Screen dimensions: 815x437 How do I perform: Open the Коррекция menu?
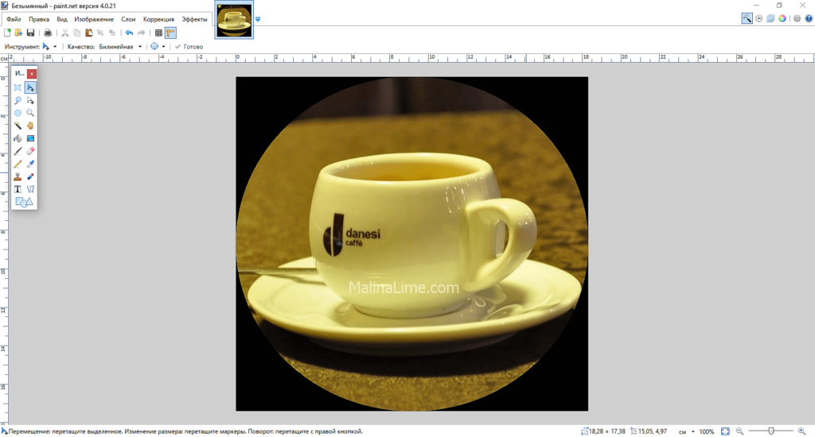158,18
